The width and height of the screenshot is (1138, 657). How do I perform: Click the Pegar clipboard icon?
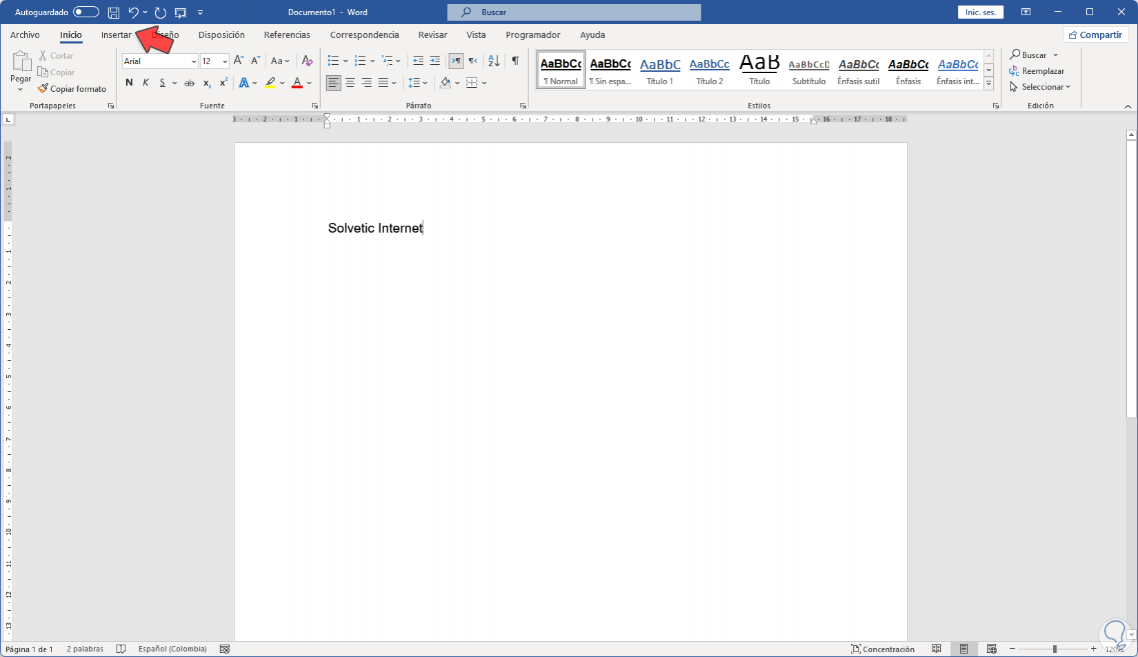pyautogui.click(x=21, y=61)
